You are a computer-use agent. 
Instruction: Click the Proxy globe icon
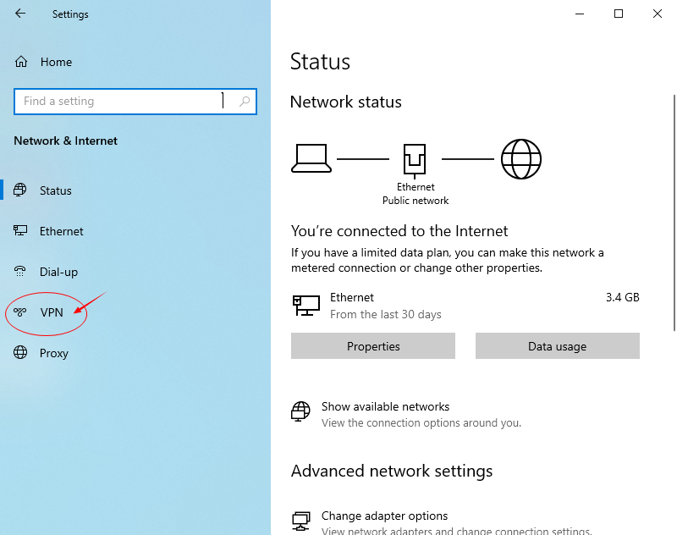(x=19, y=352)
